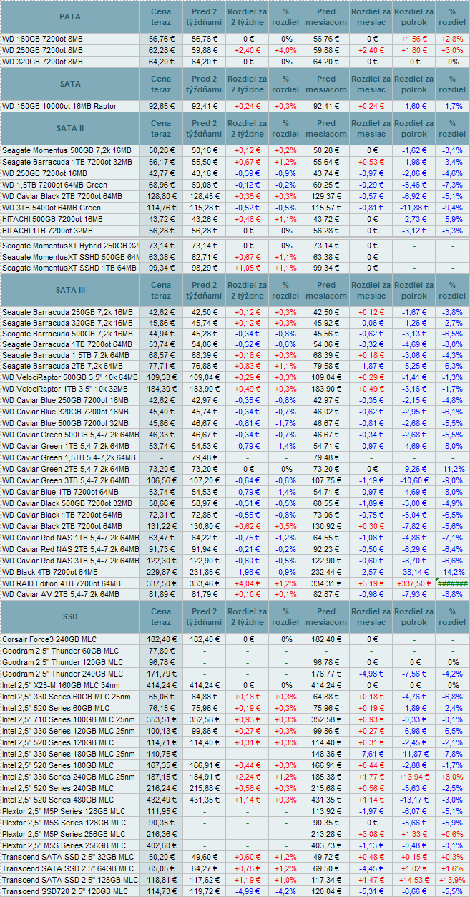The image size is (470, 897).
Task: Select WD Caviar AV 2TB 5,4-7,2k 64MB label
Action: (61, 594)
